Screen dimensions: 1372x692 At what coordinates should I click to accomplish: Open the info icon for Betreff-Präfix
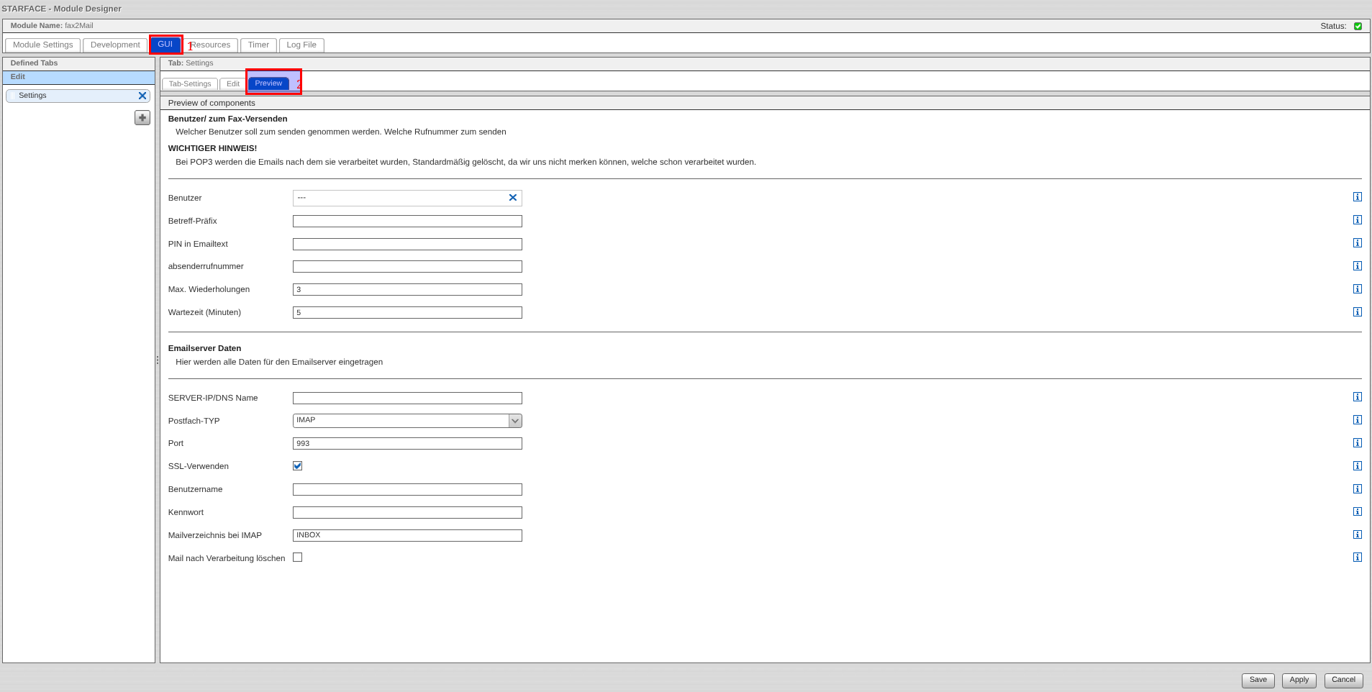pos(1357,220)
